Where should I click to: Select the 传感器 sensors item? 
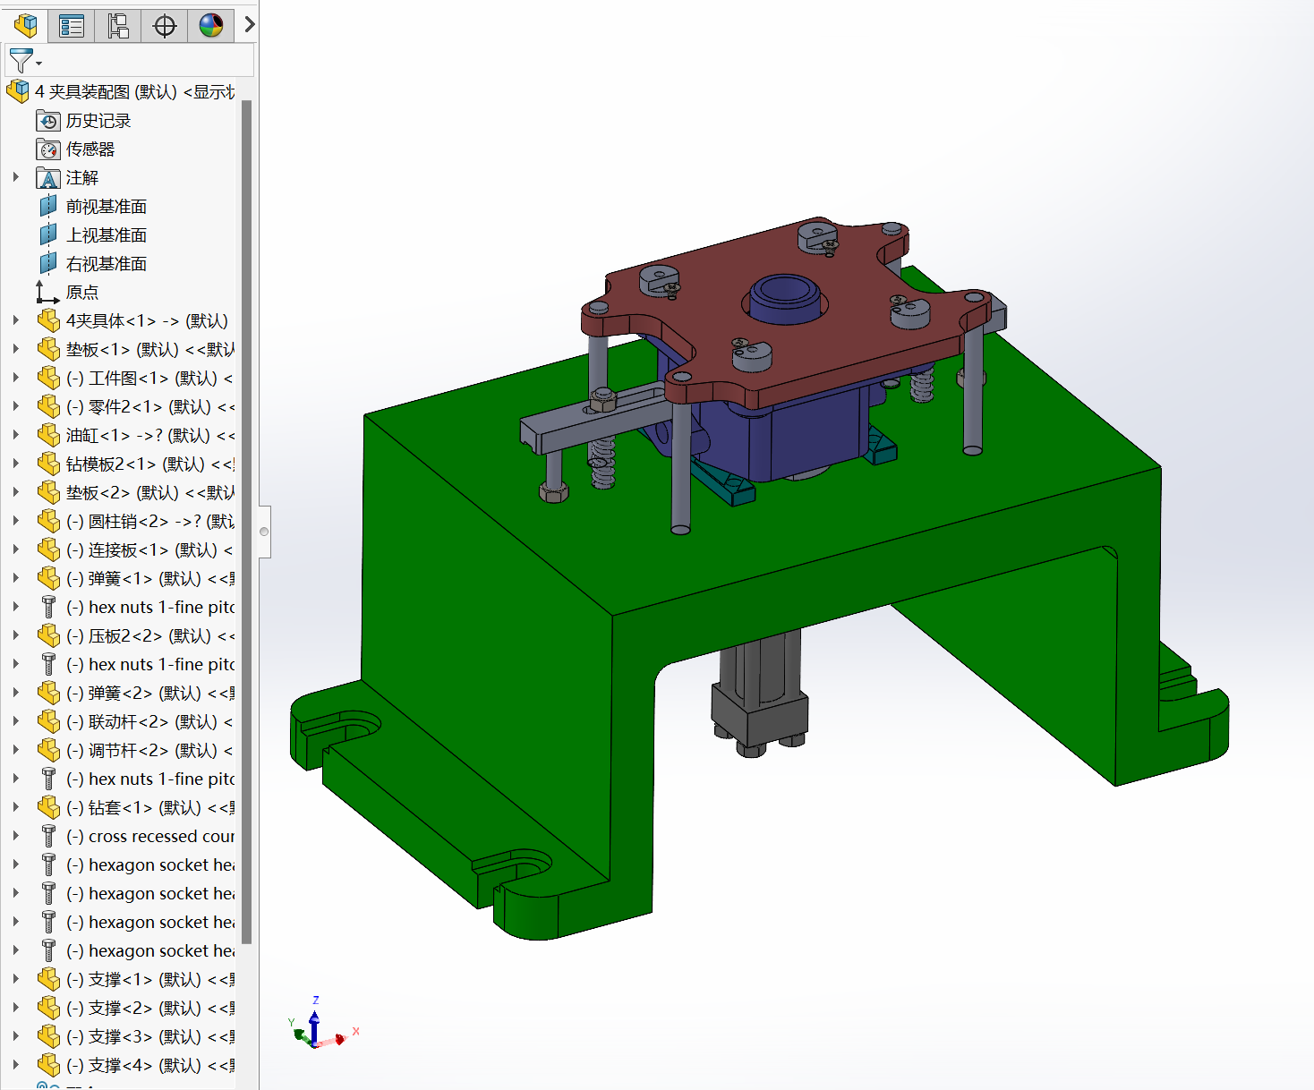click(x=90, y=149)
